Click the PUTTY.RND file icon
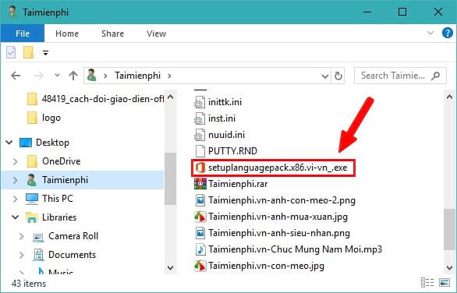Viewport: 457px width, 293px height. [200, 151]
